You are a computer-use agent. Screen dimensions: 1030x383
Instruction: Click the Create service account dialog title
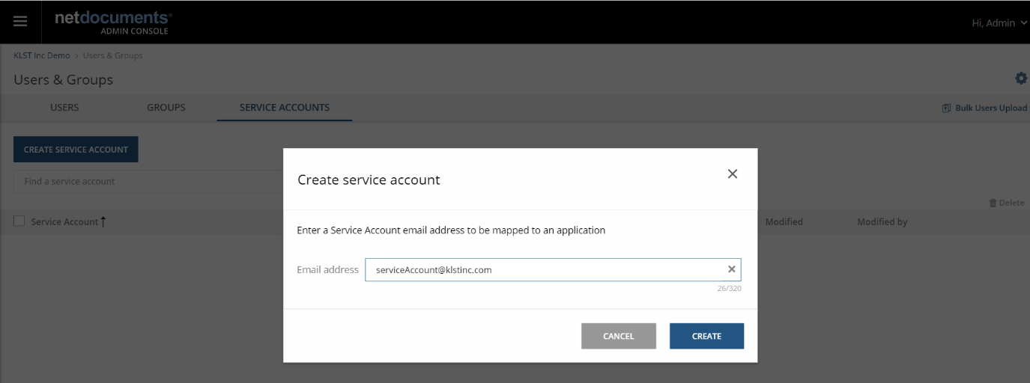coord(369,180)
